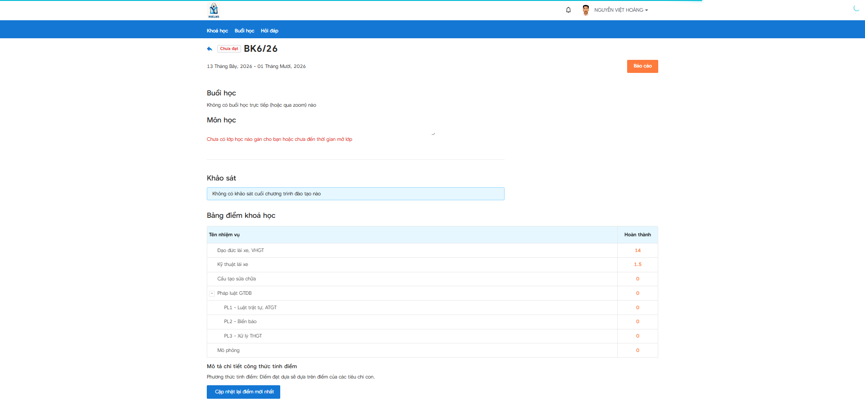The height and width of the screenshot is (410, 865).
Task: Click the score 14 cell
Action: (637, 250)
